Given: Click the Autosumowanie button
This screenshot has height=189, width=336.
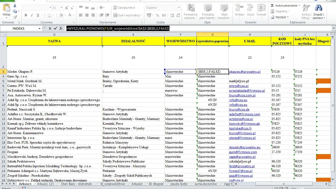Looking at the screenshot, I should coord(285,6).
